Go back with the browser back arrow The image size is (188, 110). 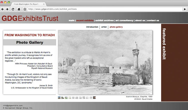[3, 9]
